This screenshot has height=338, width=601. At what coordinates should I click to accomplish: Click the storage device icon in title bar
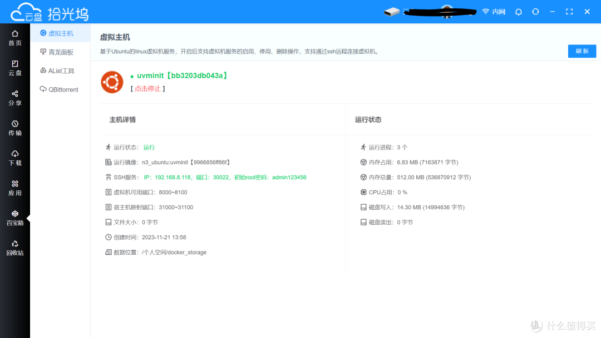(x=392, y=12)
